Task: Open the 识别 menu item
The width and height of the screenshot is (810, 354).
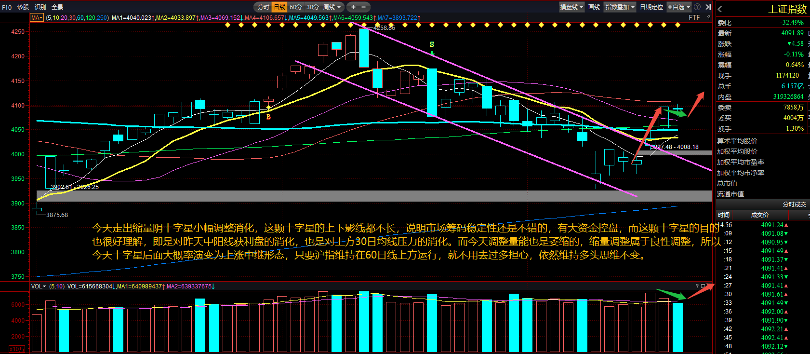Action: (x=40, y=7)
